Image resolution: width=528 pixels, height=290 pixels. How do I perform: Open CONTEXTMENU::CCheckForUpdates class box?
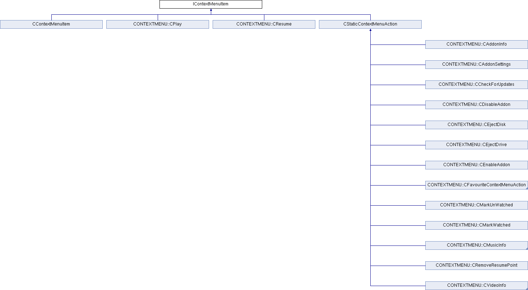click(477, 85)
